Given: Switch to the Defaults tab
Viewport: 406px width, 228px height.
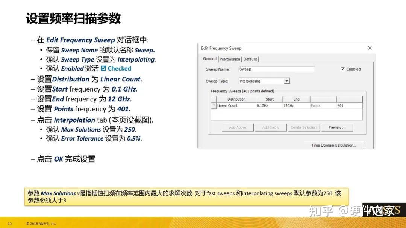Looking at the screenshot, I should coord(250,59).
